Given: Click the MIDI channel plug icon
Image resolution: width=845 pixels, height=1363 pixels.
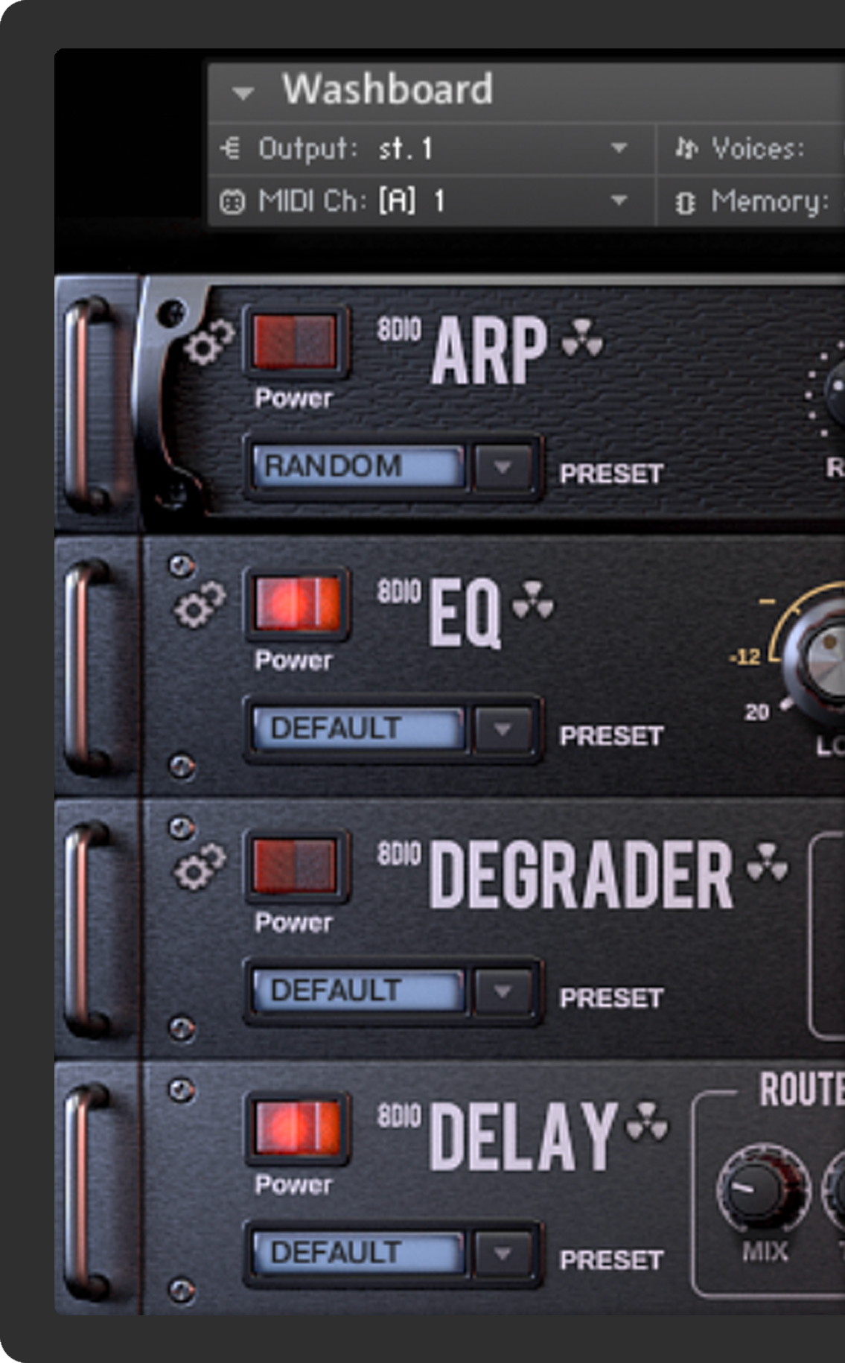Looking at the screenshot, I should point(232,201).
